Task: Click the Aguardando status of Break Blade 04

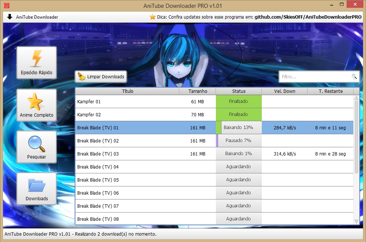Action: pyautogui.click(x=239, y=167)
